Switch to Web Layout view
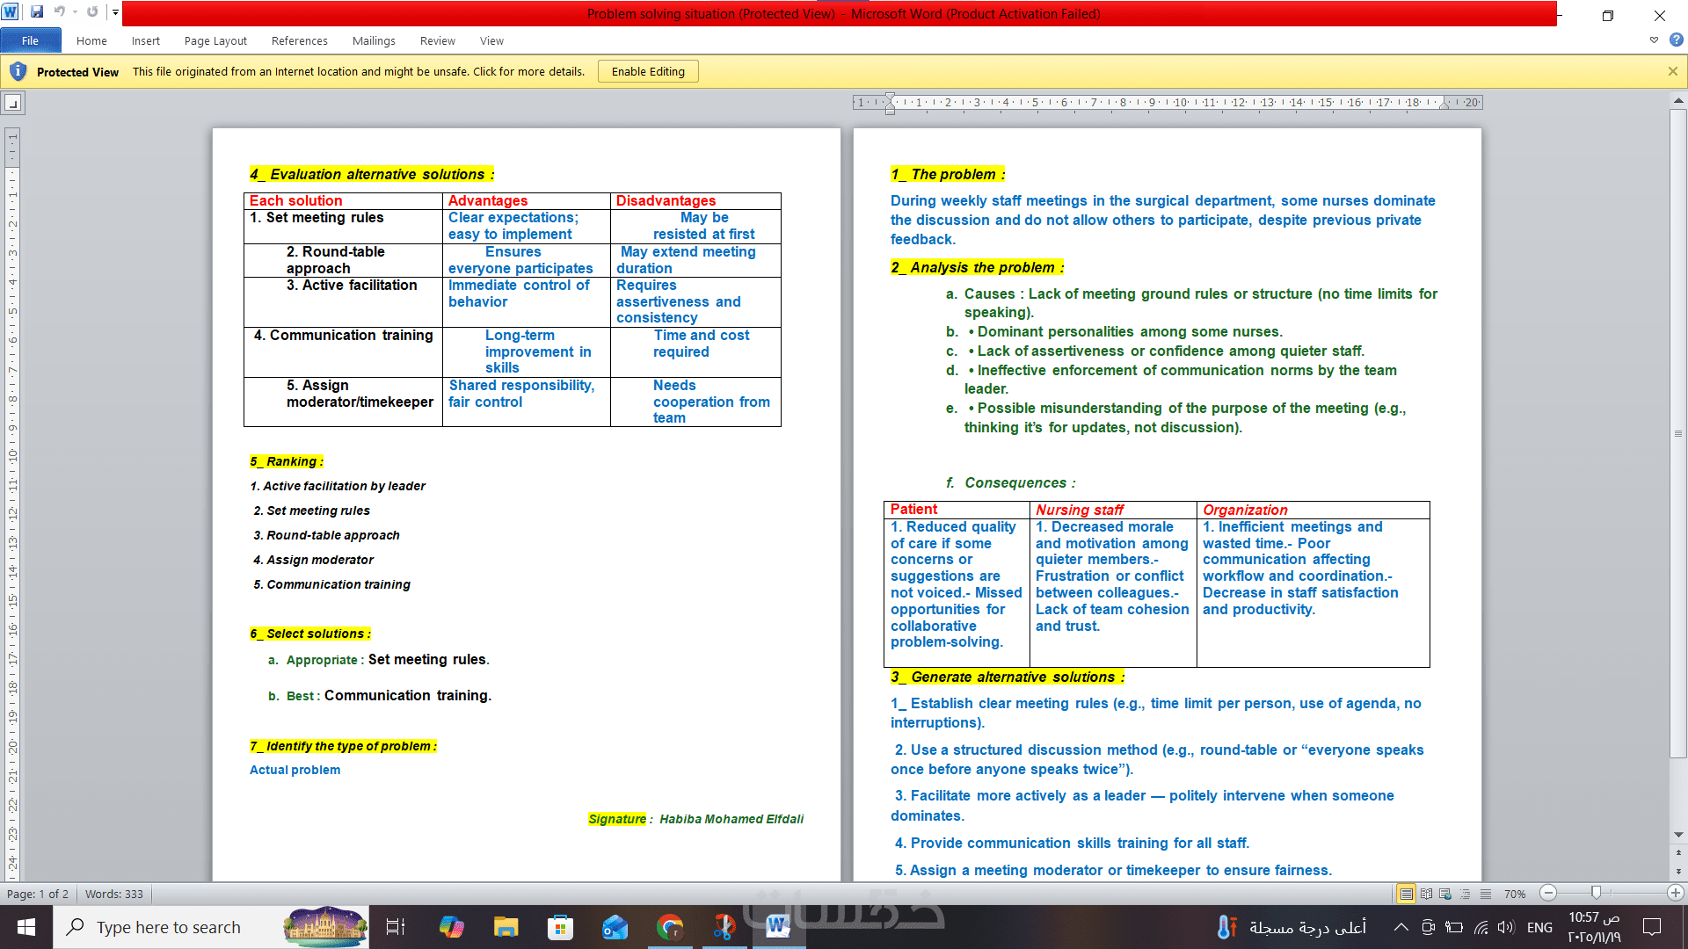The height and width of the screenshot is (949, 1688). coord(1445,894)
